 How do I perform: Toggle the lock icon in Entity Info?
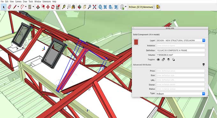pyautogui.click(x=163, y=60)
